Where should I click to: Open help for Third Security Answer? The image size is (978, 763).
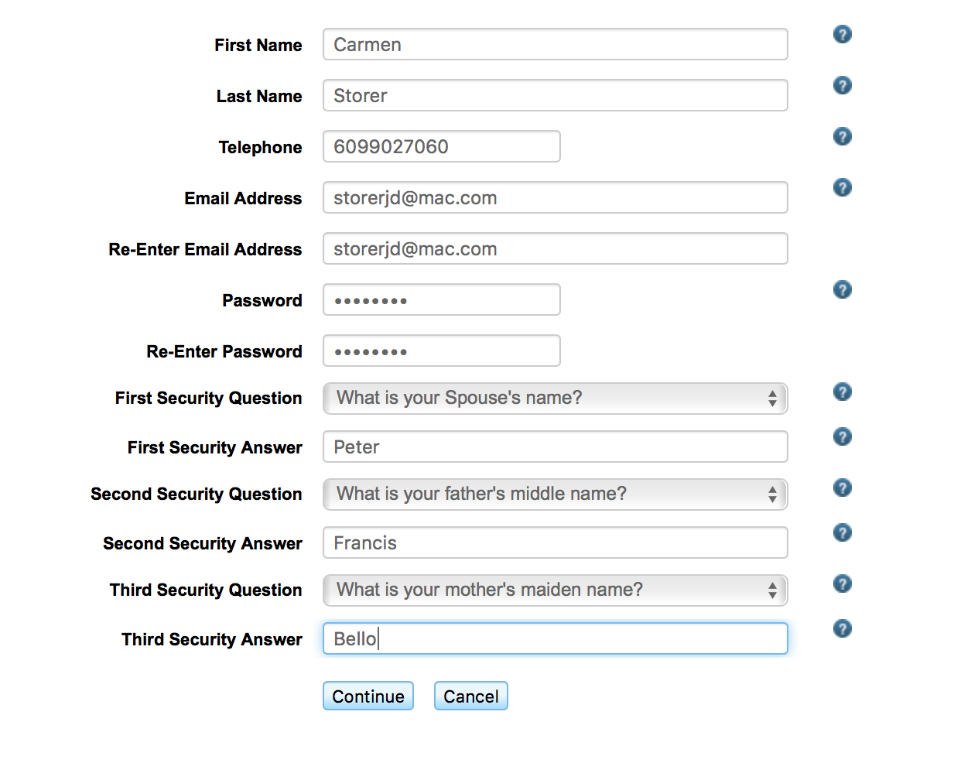coord(842,628)
